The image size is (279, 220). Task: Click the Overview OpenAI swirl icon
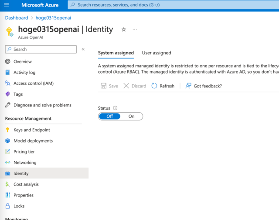pyautogui.click(x=8, y=61)
